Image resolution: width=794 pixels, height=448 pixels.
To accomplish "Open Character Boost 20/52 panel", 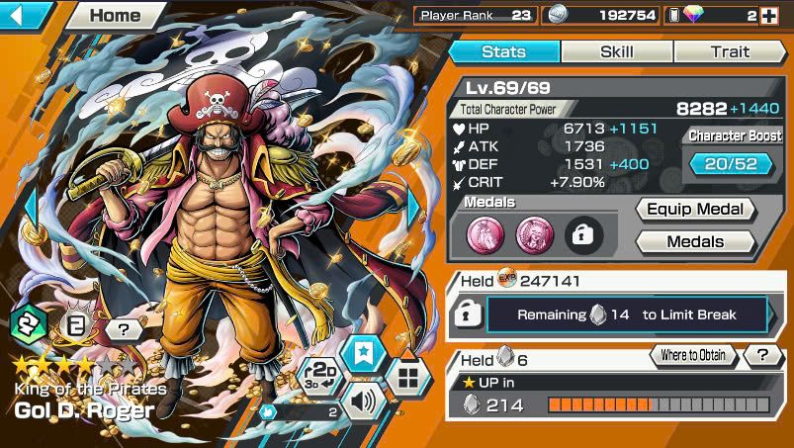I will [x=731, y=164].
